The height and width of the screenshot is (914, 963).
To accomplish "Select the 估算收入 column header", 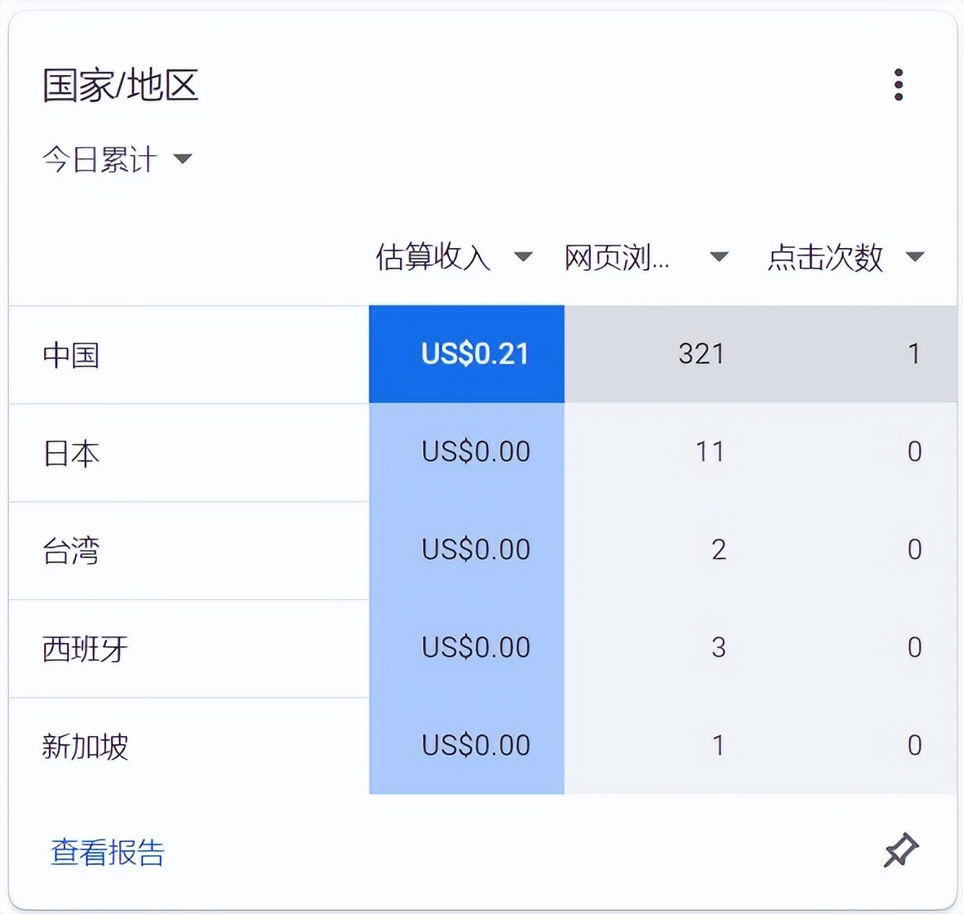I will 432,256.
